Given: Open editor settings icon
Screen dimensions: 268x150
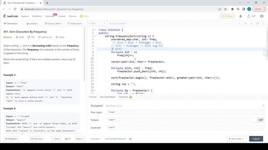Looking at the screenshot, I should click(x=257, y=23).
